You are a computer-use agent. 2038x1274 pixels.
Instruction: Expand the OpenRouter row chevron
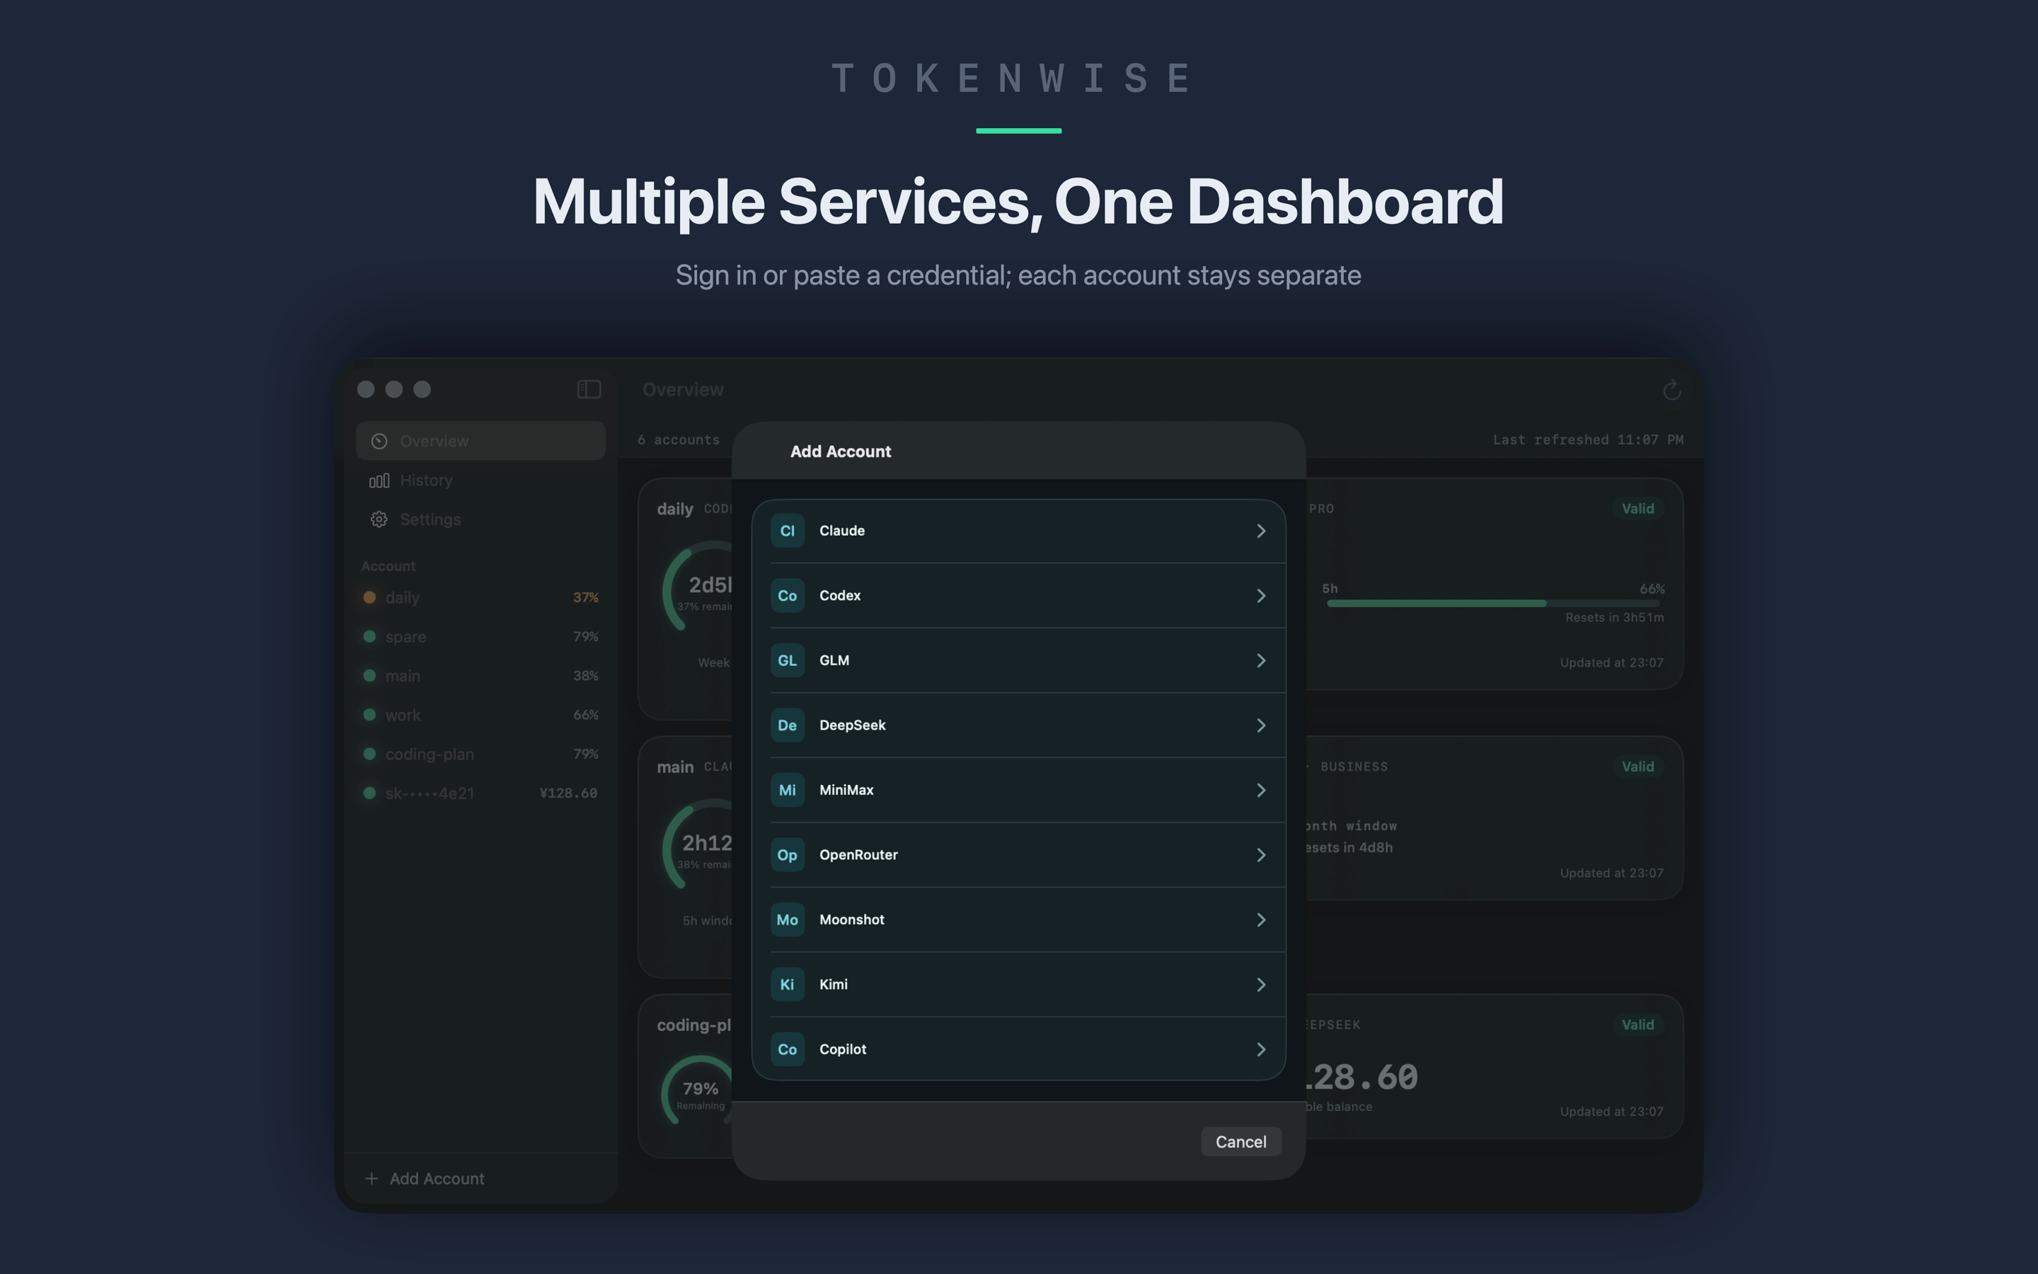[1261, 855]
